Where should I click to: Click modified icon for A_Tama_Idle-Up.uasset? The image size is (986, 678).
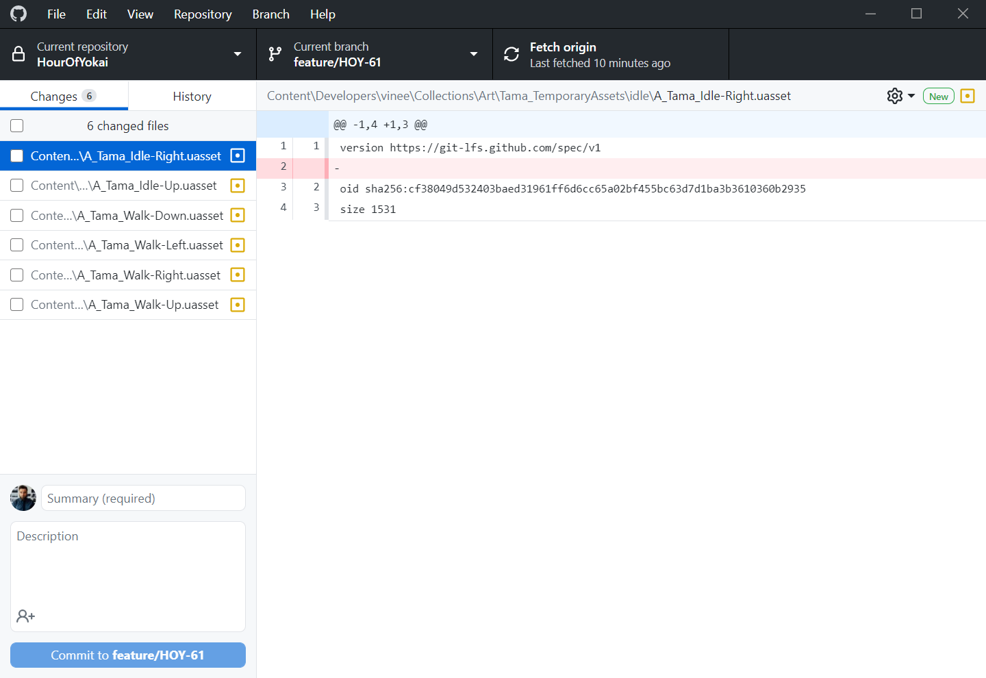pos(238,186)
